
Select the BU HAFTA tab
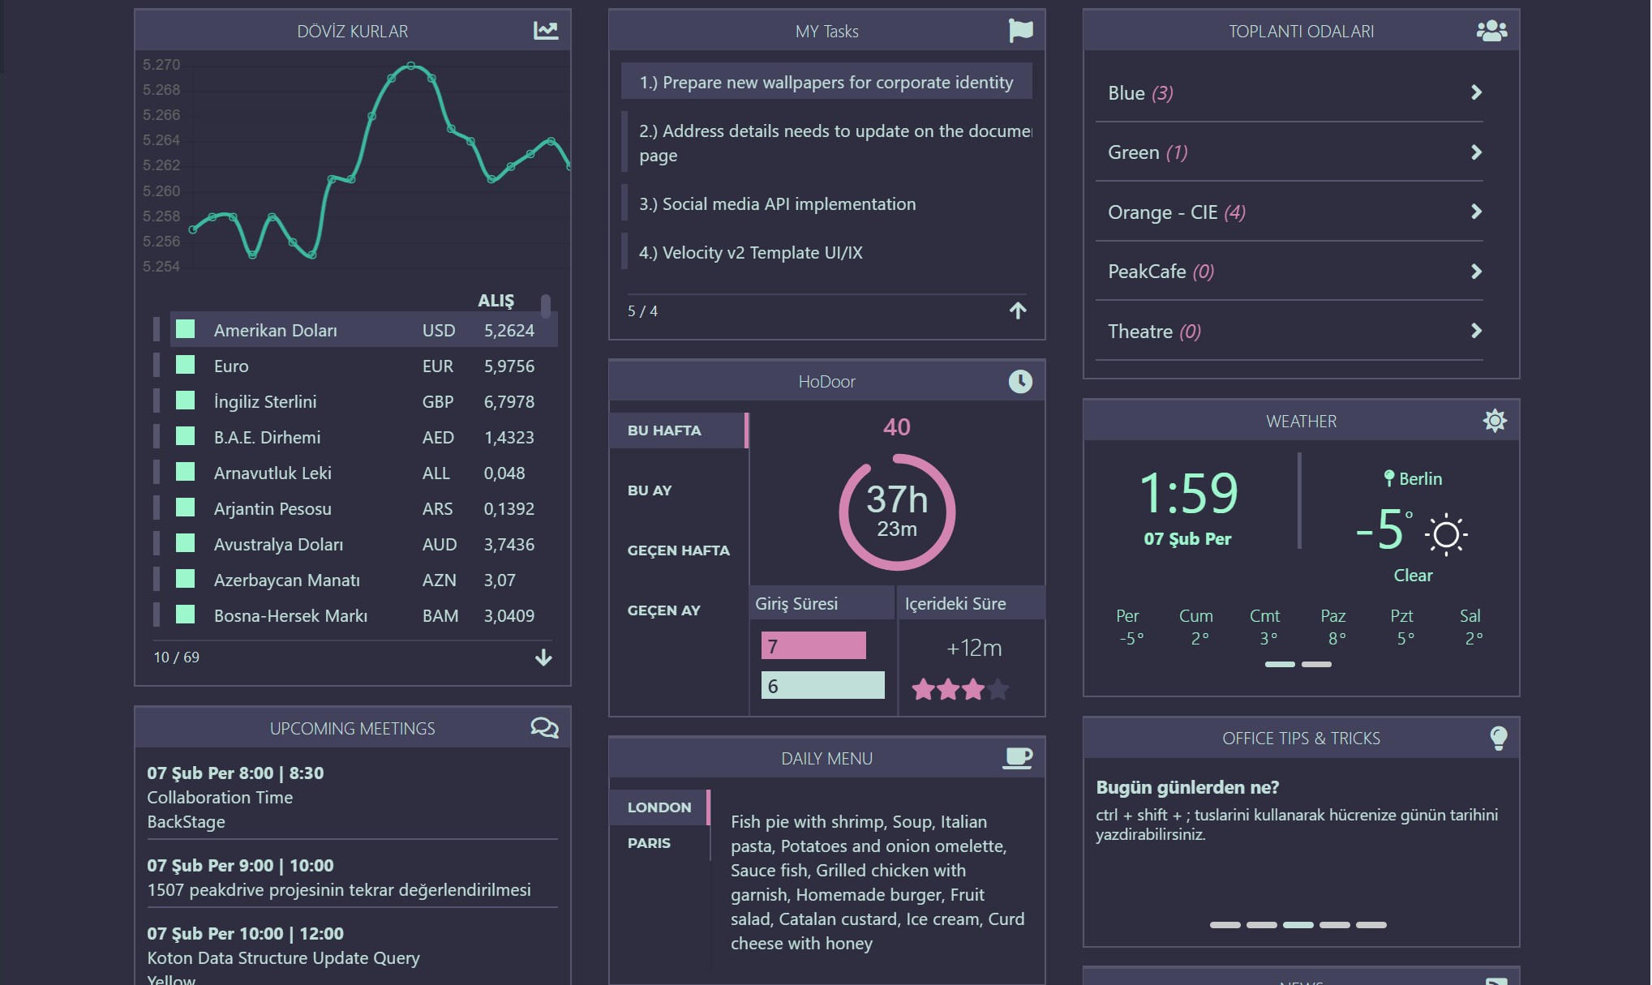click(x=679, y=430)
